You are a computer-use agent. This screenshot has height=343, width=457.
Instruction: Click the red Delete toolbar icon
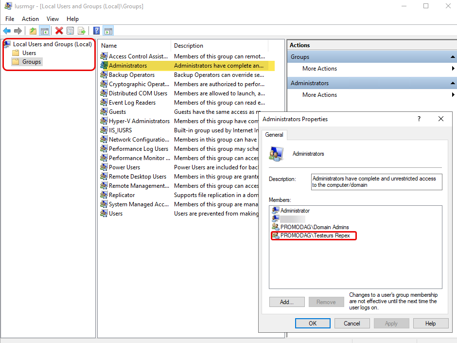coord(59,31)
